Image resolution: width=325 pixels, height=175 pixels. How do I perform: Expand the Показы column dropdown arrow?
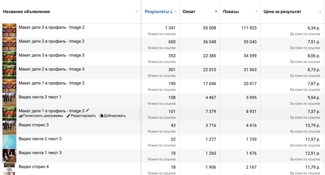pyautogui.click(x=257, y=12)
